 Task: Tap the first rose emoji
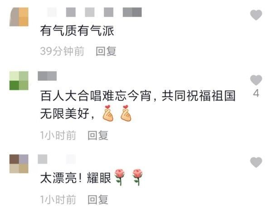pos(120,177)
